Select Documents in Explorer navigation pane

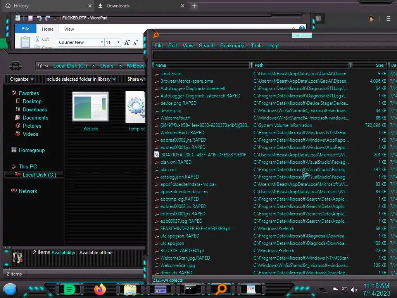click(35, 118)
